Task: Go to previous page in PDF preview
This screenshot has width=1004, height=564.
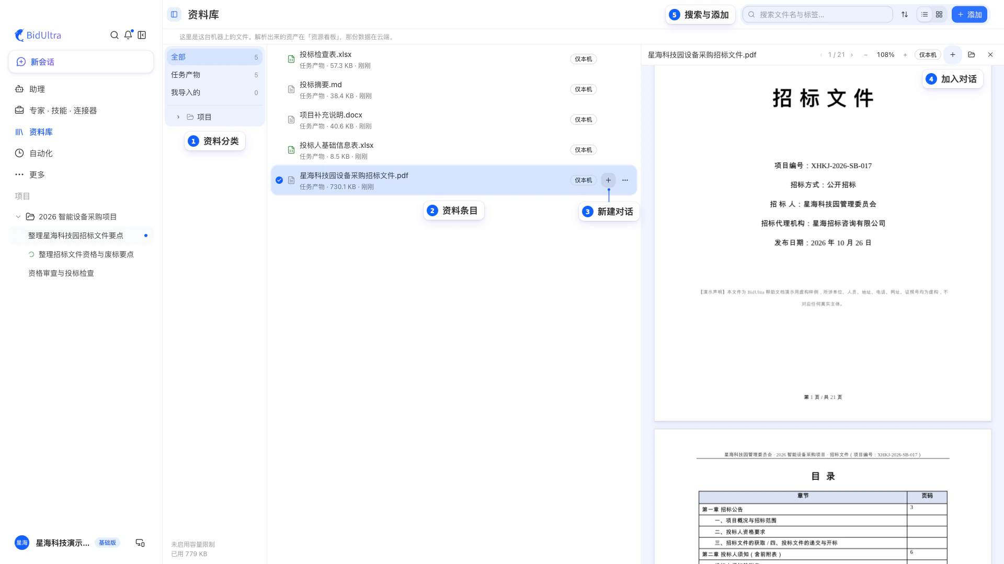Action: click(821, 55)
